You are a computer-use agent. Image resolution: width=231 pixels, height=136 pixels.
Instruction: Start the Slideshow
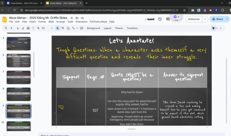click(x=194, y=19)
